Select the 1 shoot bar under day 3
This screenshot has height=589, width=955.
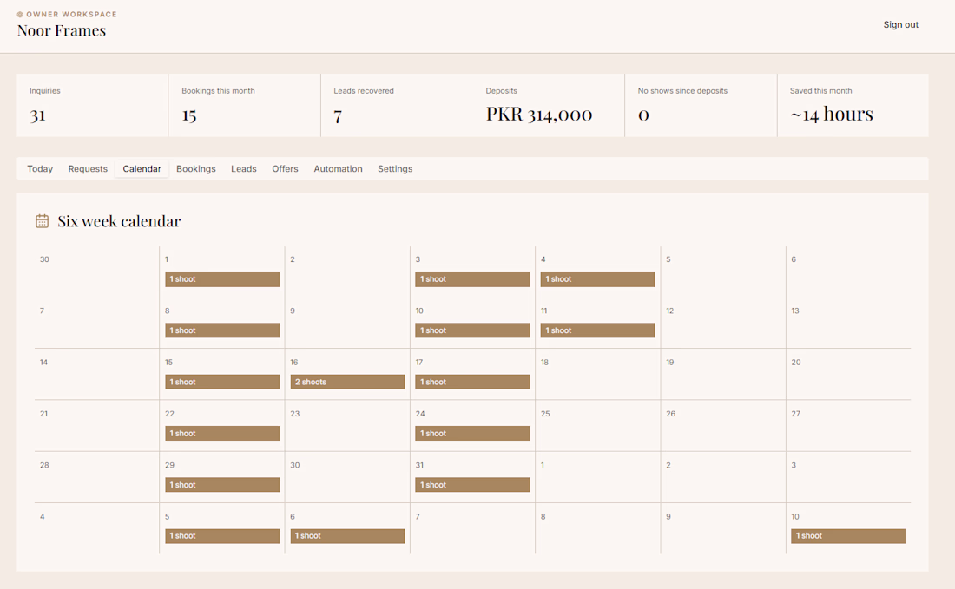click(x=472, y=279)
